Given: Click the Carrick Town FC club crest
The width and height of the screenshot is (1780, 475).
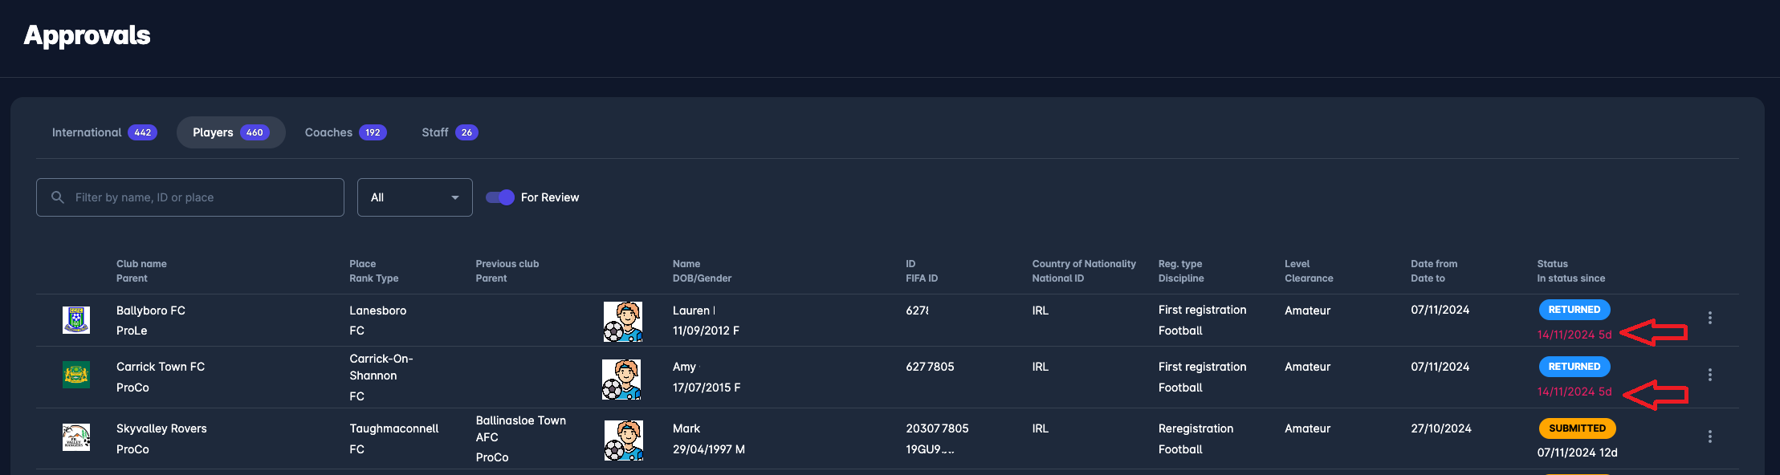Looking at the screenshot, I should [76, 375].
